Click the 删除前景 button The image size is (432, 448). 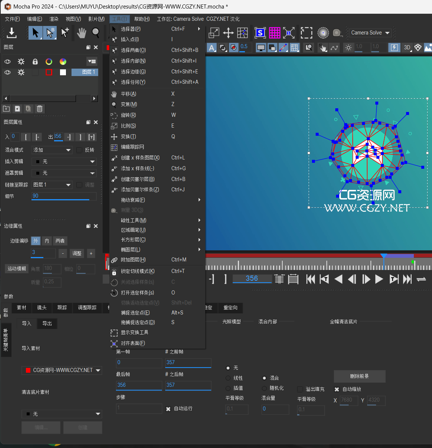pos(359,376)
